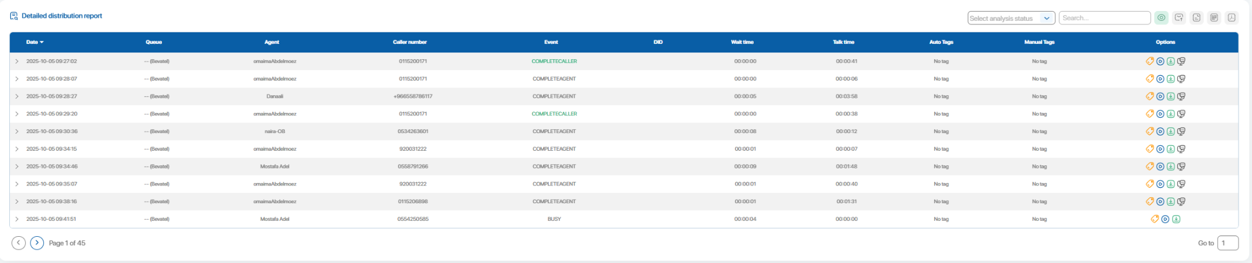1252x263 pixels.
Task: Toggle the green eye visibility button
Action: pyautogui.click(x=1162, y=18)
